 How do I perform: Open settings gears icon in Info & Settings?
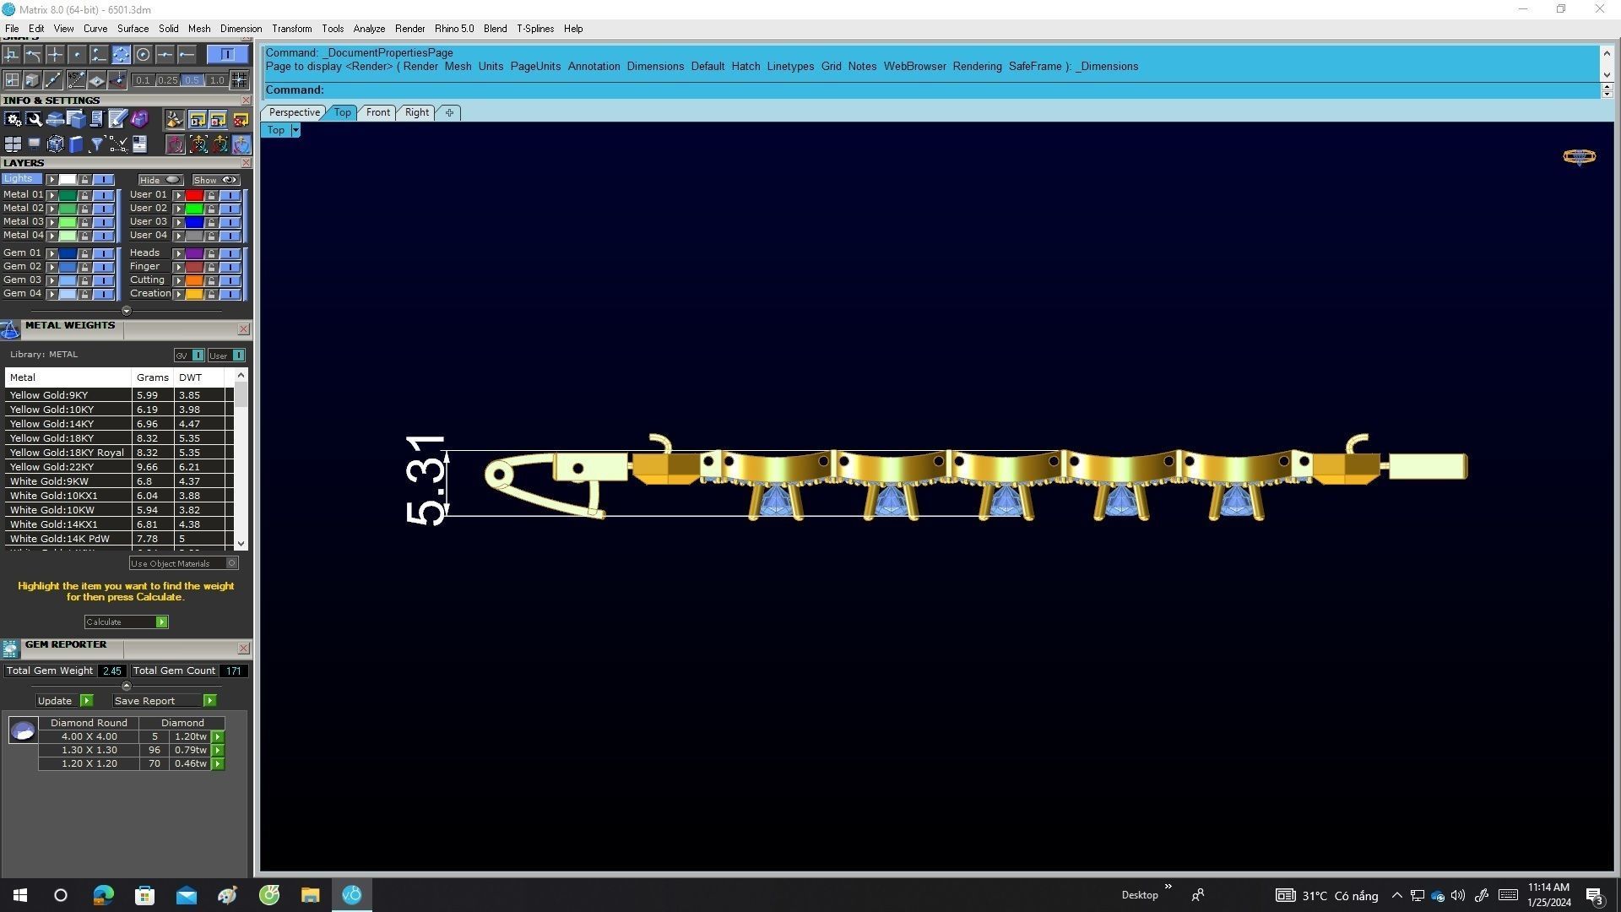coord(13,120)
